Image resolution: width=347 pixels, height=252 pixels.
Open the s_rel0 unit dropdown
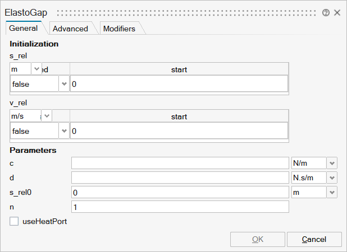(x=332, y=192)
